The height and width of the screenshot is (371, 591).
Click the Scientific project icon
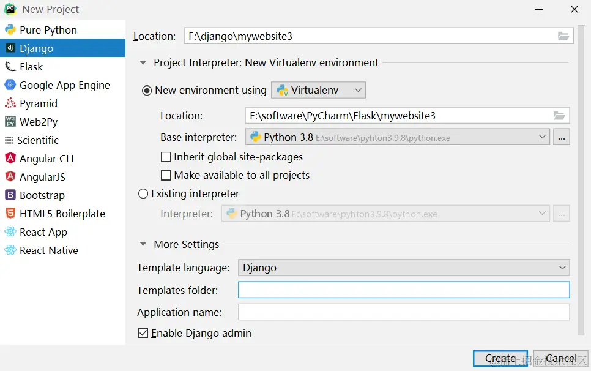(x=9, y=140)
